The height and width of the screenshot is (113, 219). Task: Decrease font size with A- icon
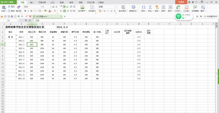coord(57,7)
